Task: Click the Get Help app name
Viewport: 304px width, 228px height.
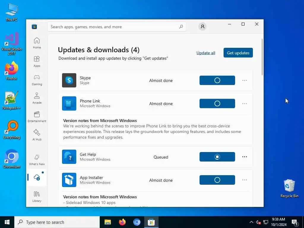Action: coord(88,154)
